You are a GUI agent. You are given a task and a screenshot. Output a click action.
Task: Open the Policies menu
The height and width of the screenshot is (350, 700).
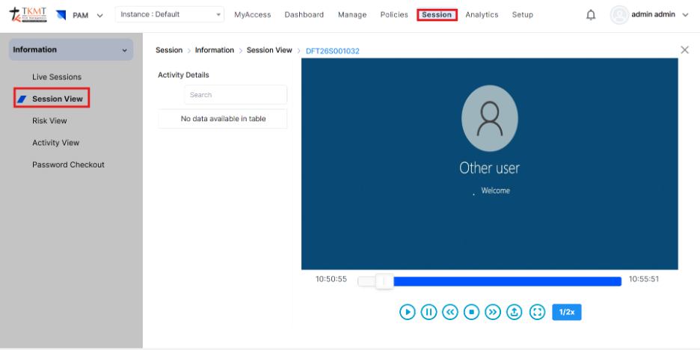click(394, 15)
